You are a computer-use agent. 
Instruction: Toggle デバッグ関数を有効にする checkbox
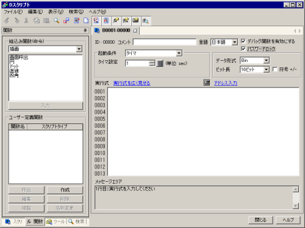243,41
